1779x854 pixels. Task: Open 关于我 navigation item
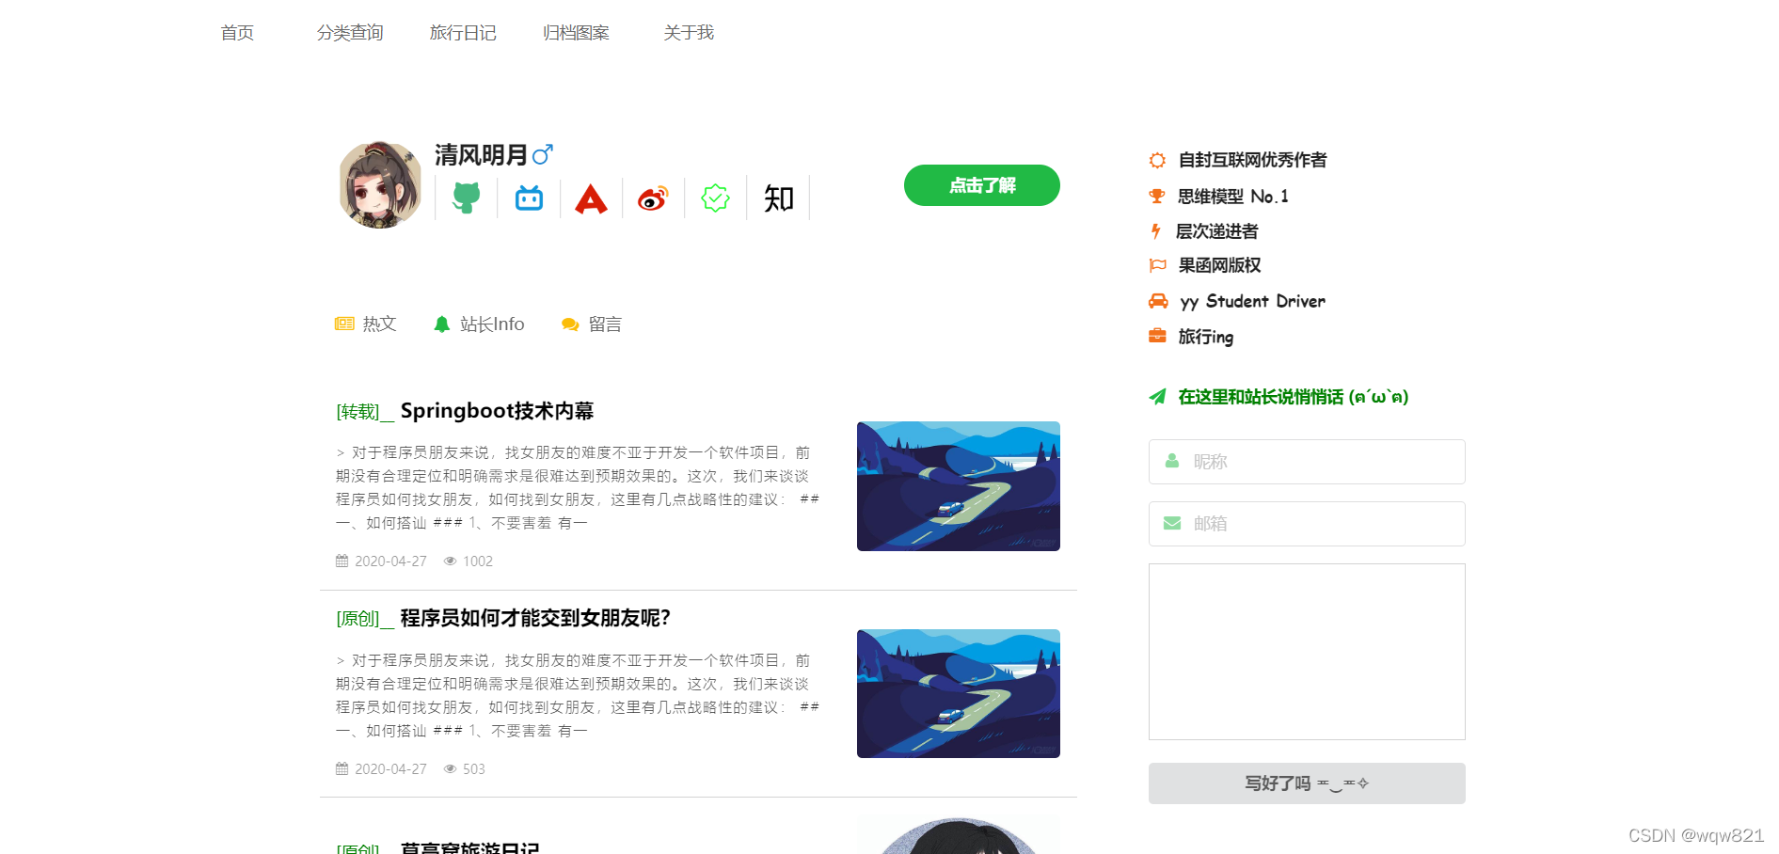689,33
